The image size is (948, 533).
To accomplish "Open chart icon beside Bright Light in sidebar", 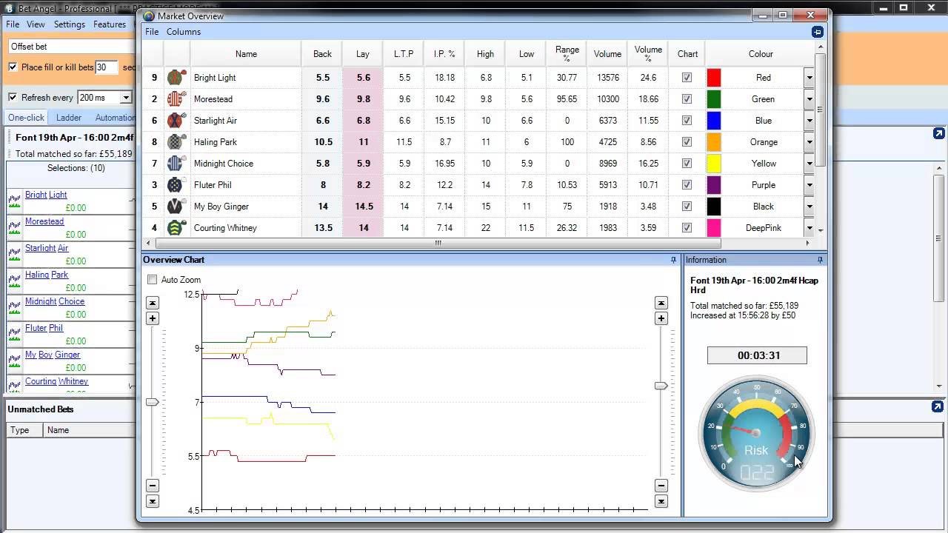I will 14,201.
